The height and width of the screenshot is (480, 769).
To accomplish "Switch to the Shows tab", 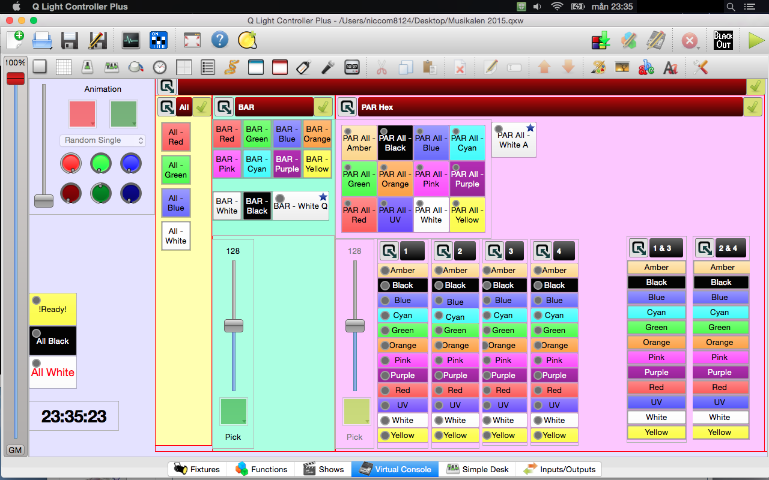I will click(x=324, y=469).
